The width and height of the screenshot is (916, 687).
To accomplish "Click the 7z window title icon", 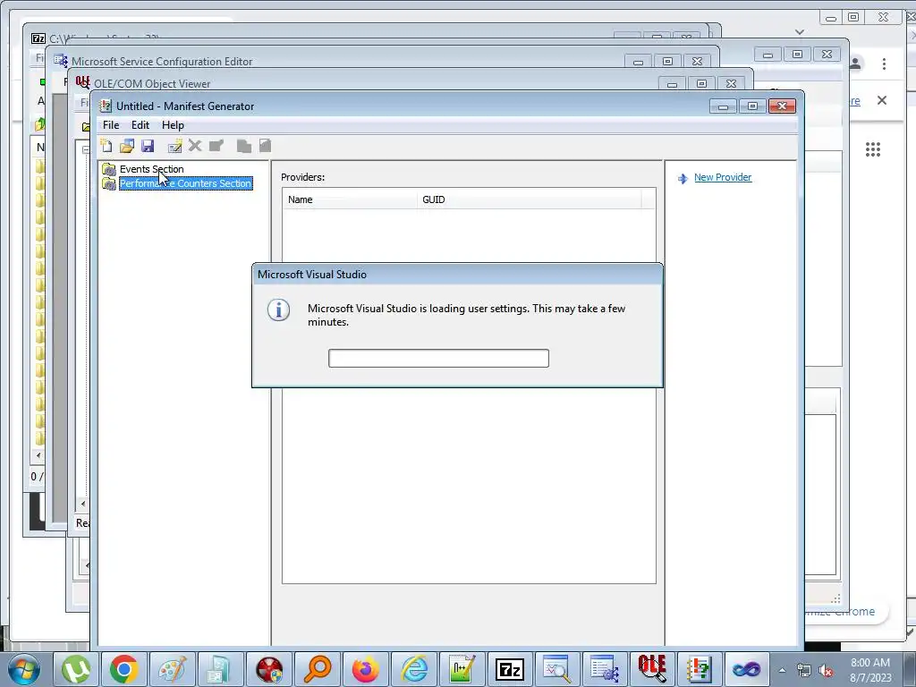I will point(38,38).
